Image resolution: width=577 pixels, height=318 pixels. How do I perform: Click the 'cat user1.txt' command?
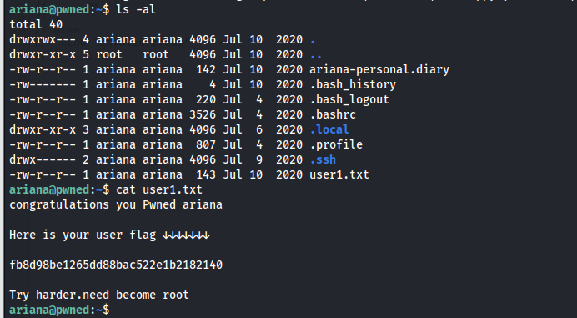pyautogui.click(x=159, y=189)
